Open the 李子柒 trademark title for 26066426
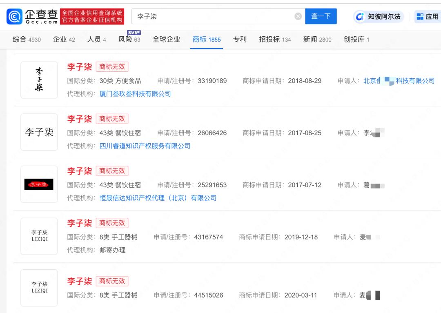The height and width of the screenshot is (313, 441). 79,119
